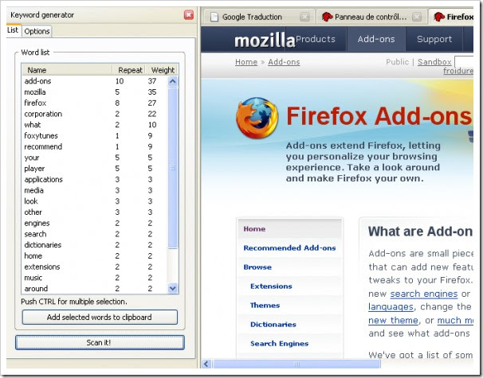Click the froidure user link

(x=458, y=71)
